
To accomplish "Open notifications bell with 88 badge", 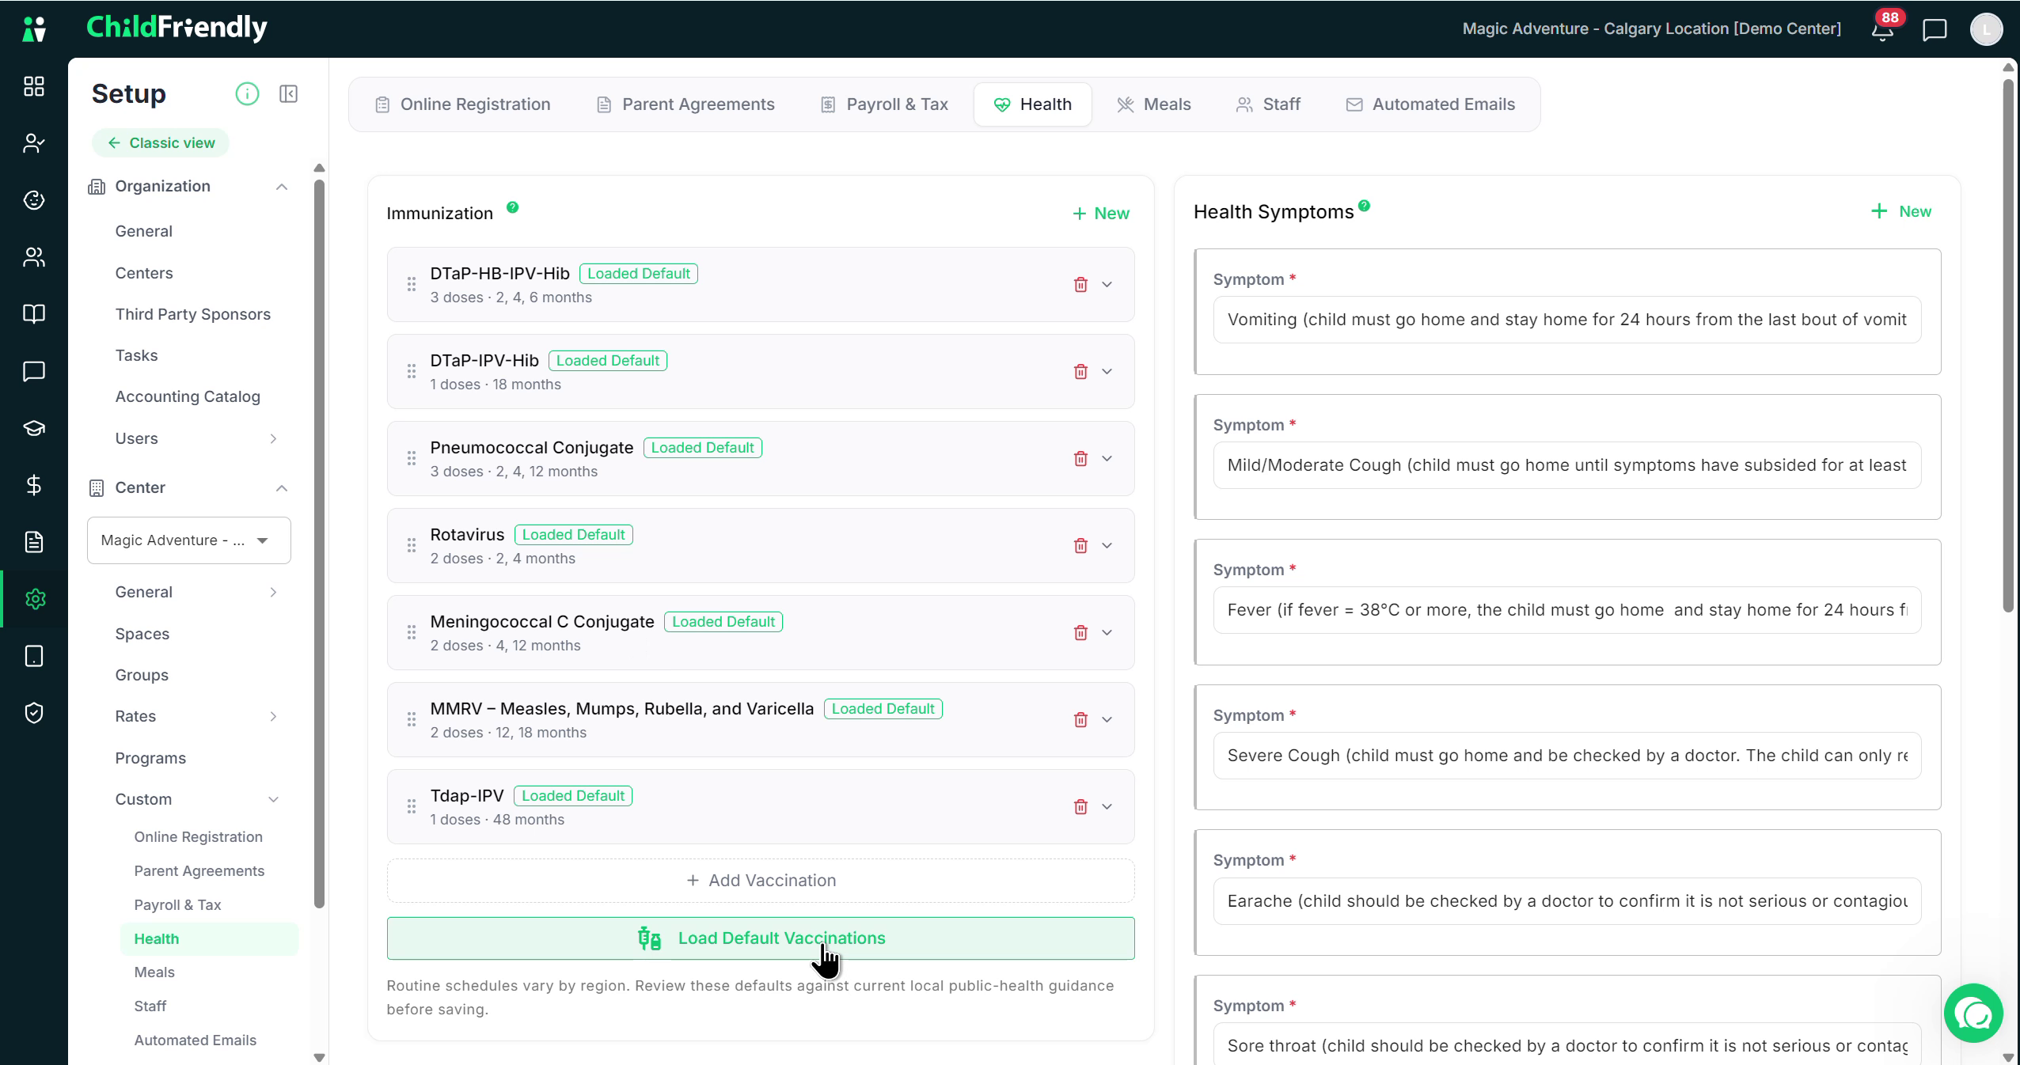I will (x=1882, y=30).
